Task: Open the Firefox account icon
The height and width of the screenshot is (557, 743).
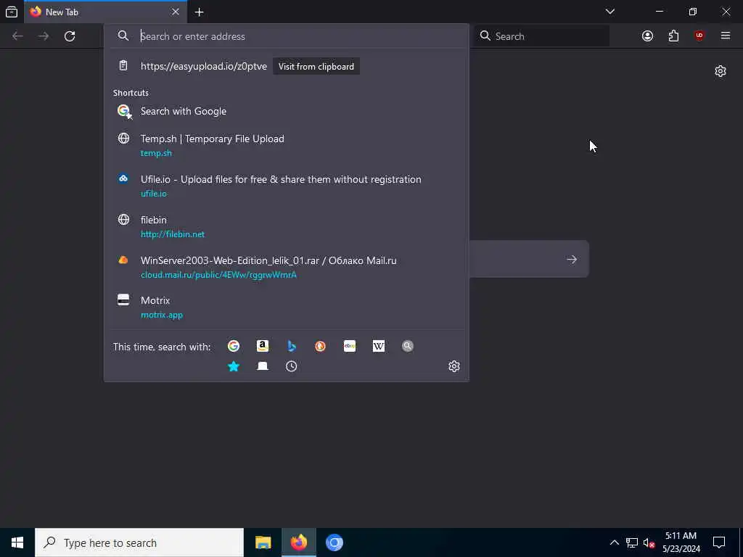Action: point(647,36)
